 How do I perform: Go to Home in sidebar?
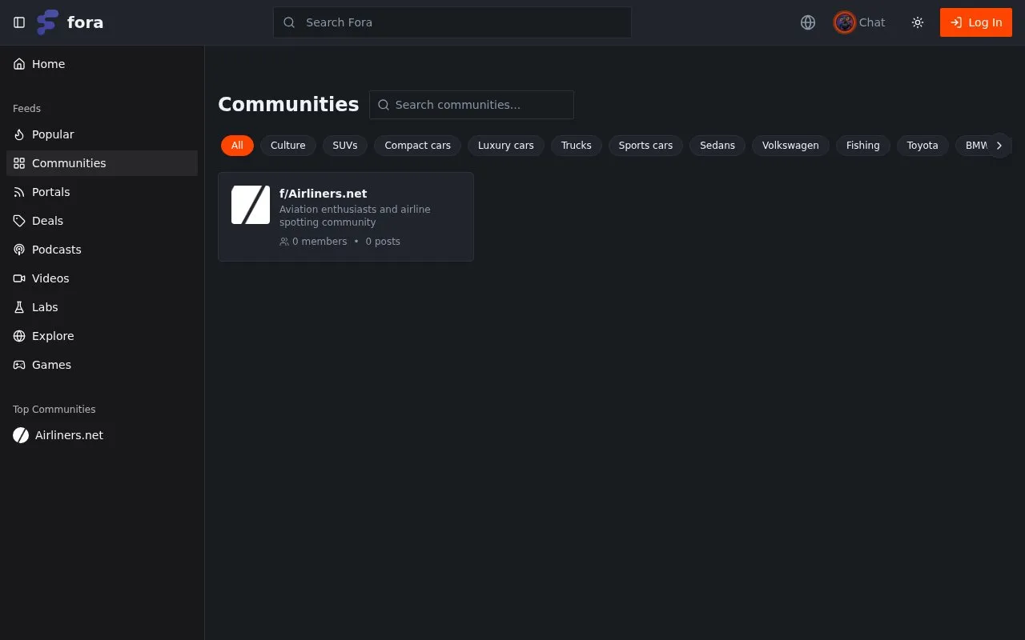click(x=102, y=64)
